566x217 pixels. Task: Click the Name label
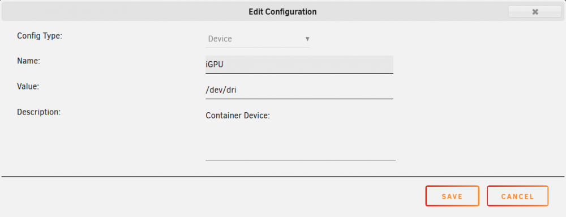pos(28,61)
